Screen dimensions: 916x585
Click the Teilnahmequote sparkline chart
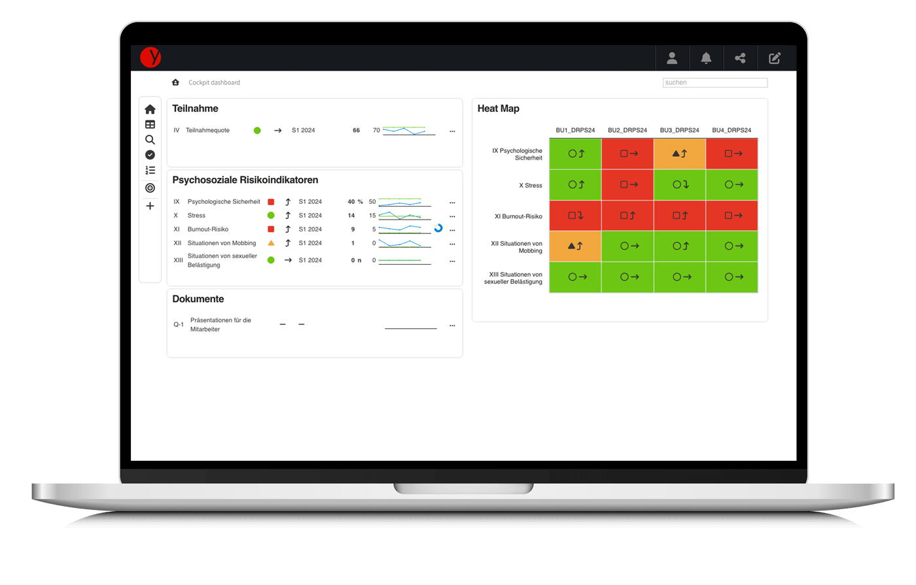coord(409,131)
